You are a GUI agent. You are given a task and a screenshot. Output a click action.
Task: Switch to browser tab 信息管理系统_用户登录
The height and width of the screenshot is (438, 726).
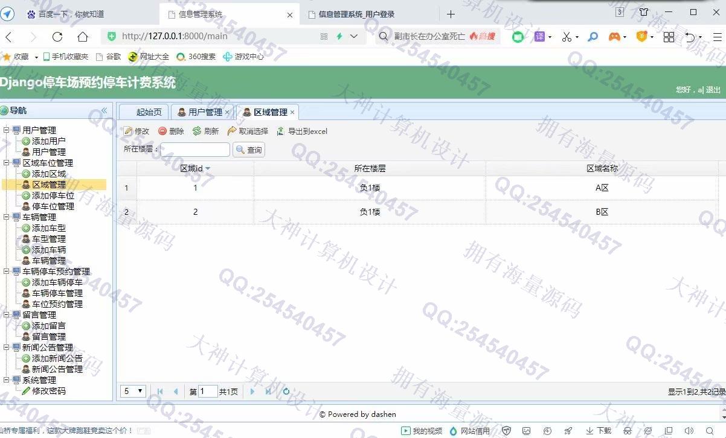(356, 14)
